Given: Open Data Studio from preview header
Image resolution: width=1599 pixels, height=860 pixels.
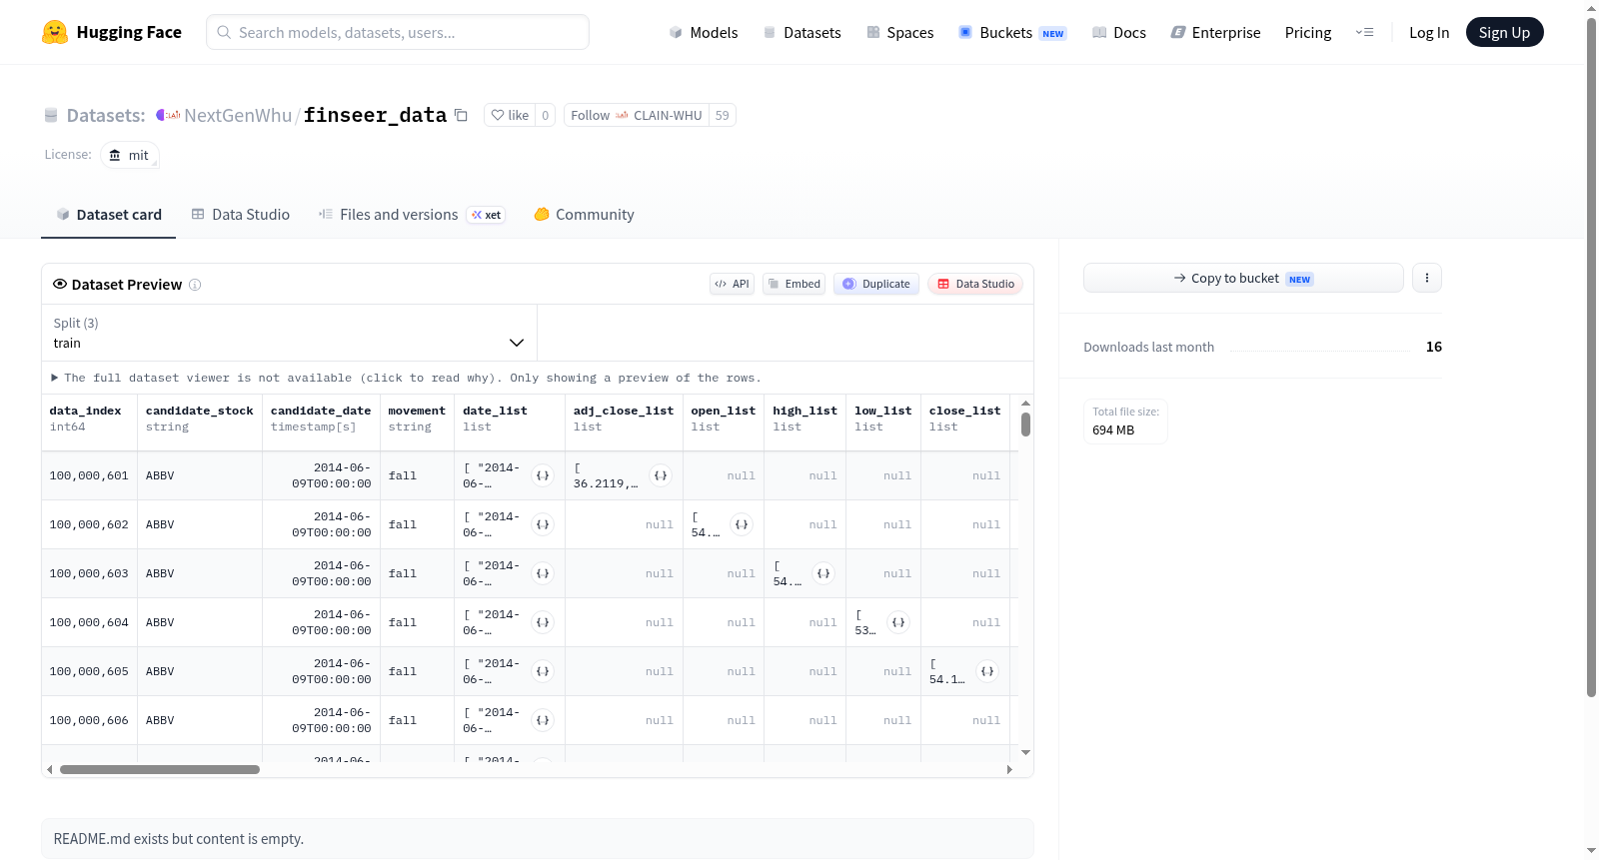Looking at the screenshot, I should point(975,284).
